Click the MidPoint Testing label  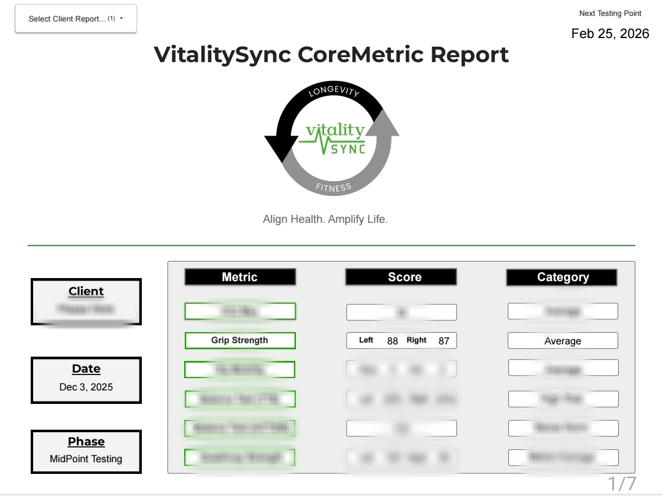86,460
